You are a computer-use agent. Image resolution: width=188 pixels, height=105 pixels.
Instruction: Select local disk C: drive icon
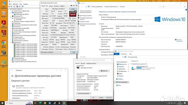tap(133, 68)
